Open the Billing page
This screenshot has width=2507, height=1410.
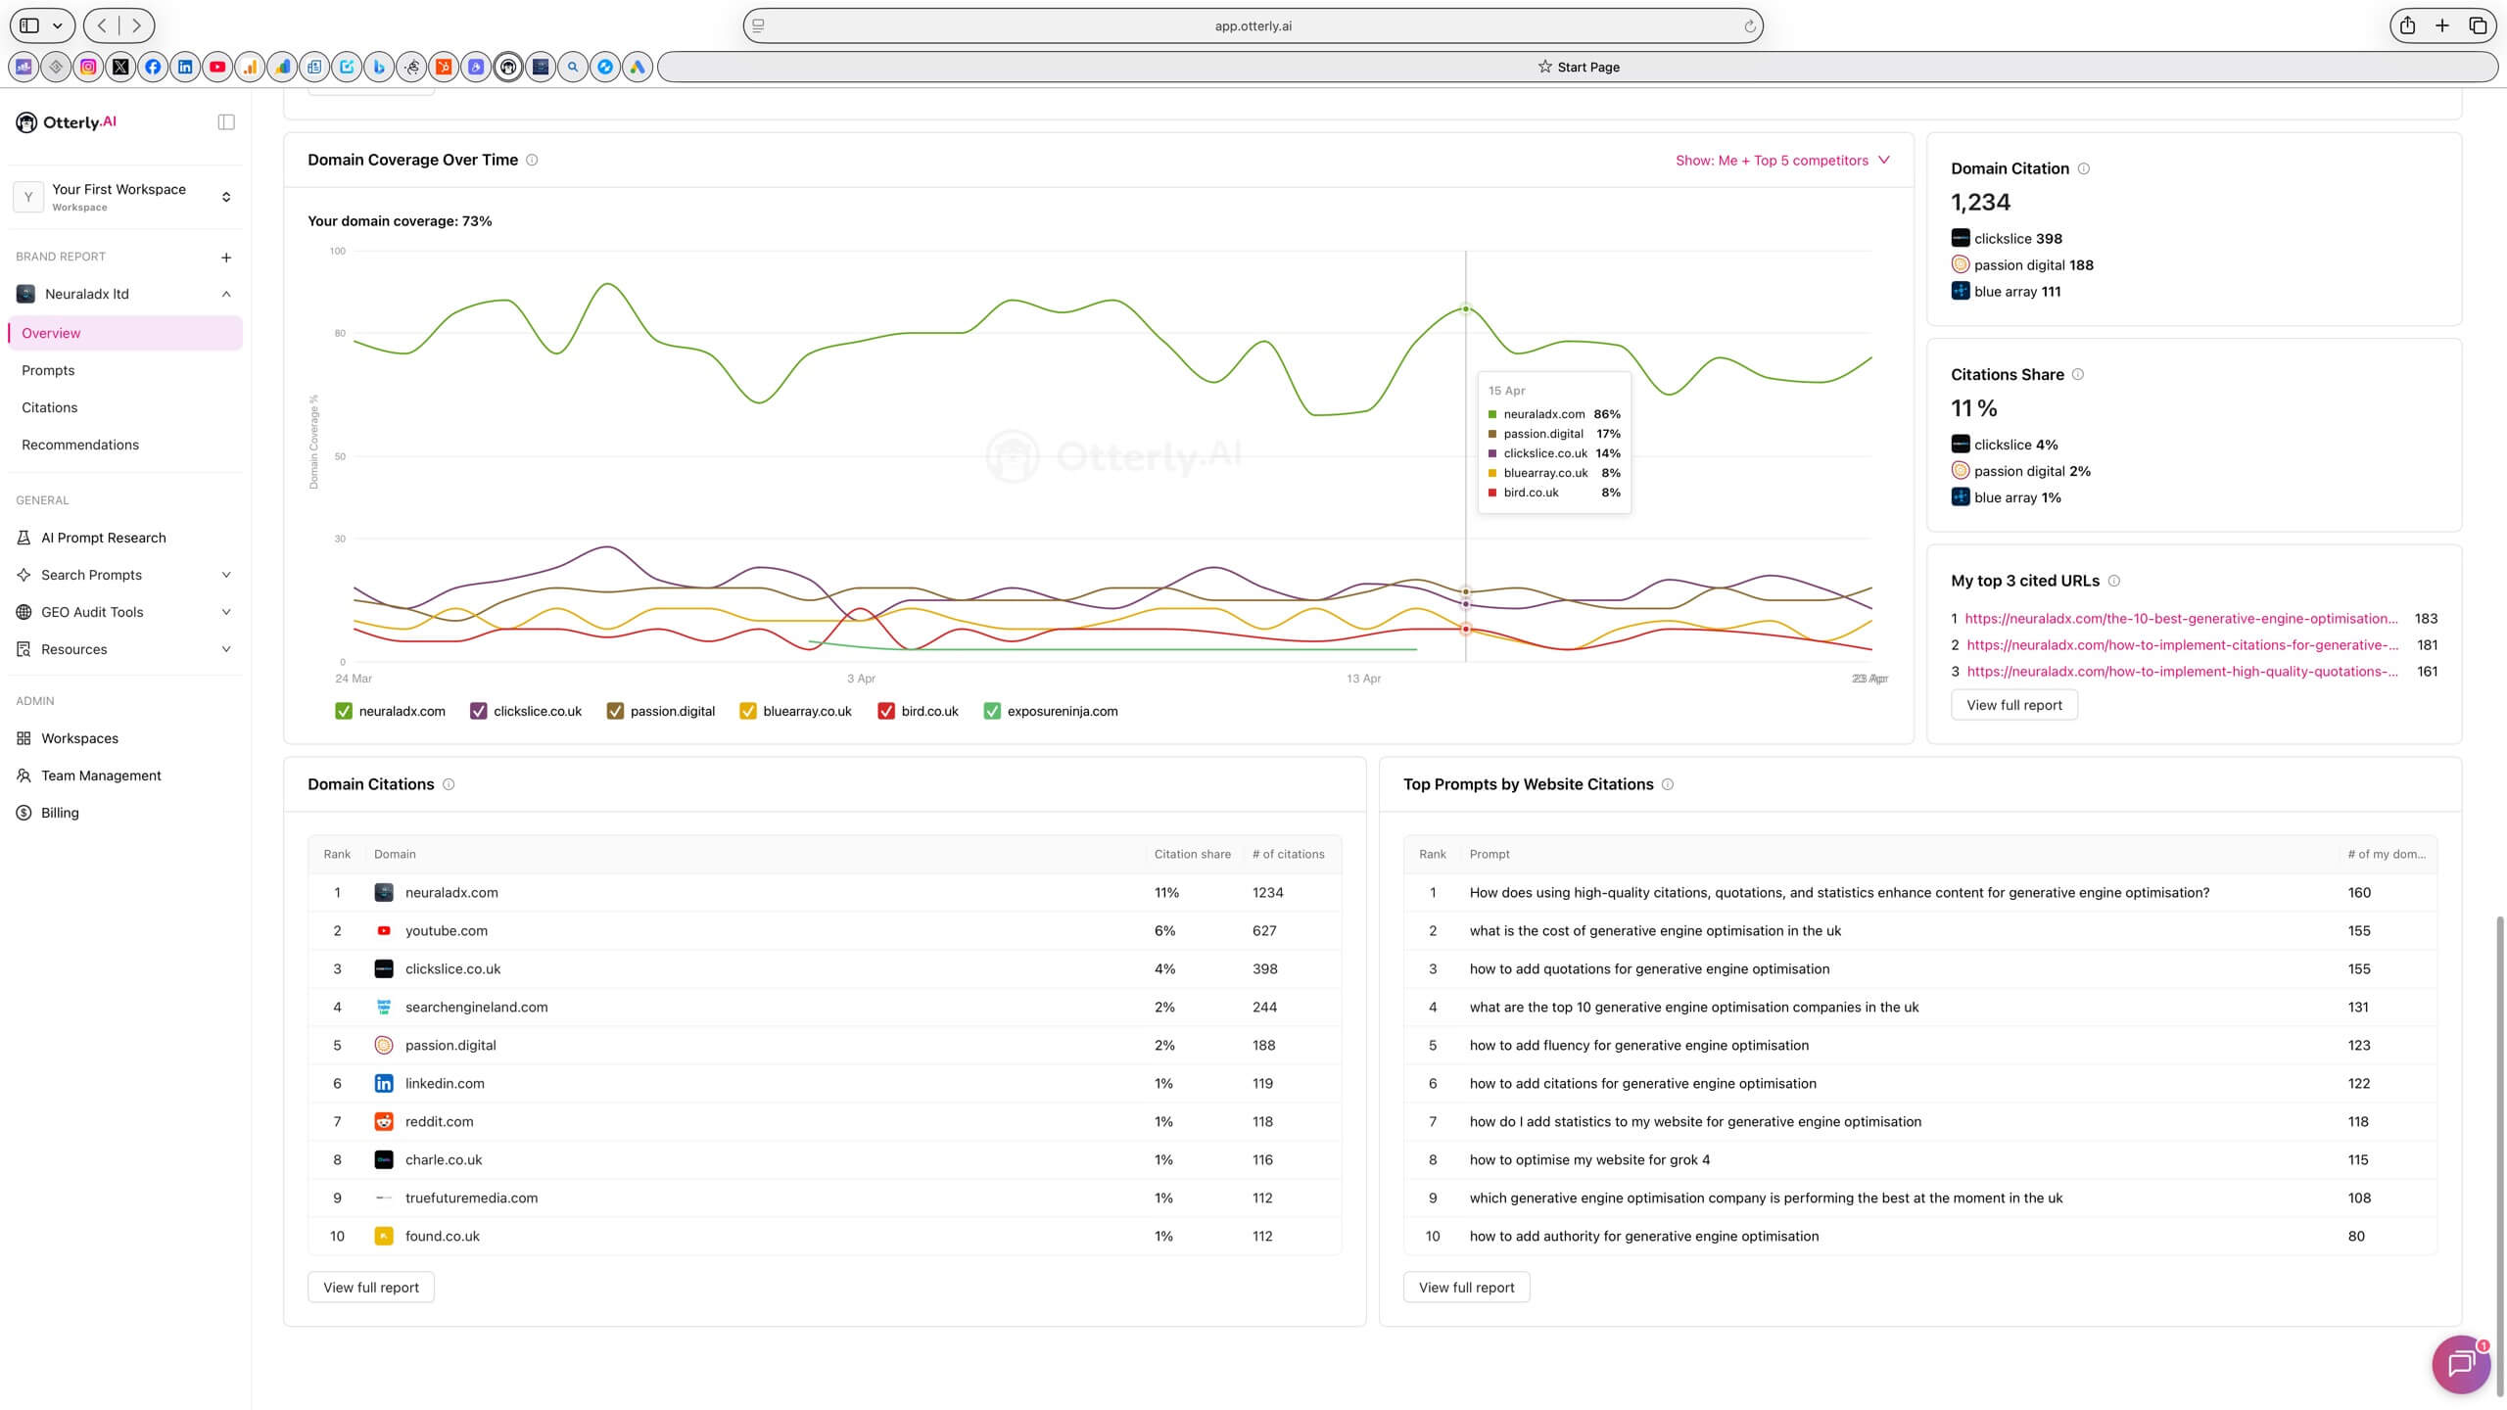[x=60, y=813]
